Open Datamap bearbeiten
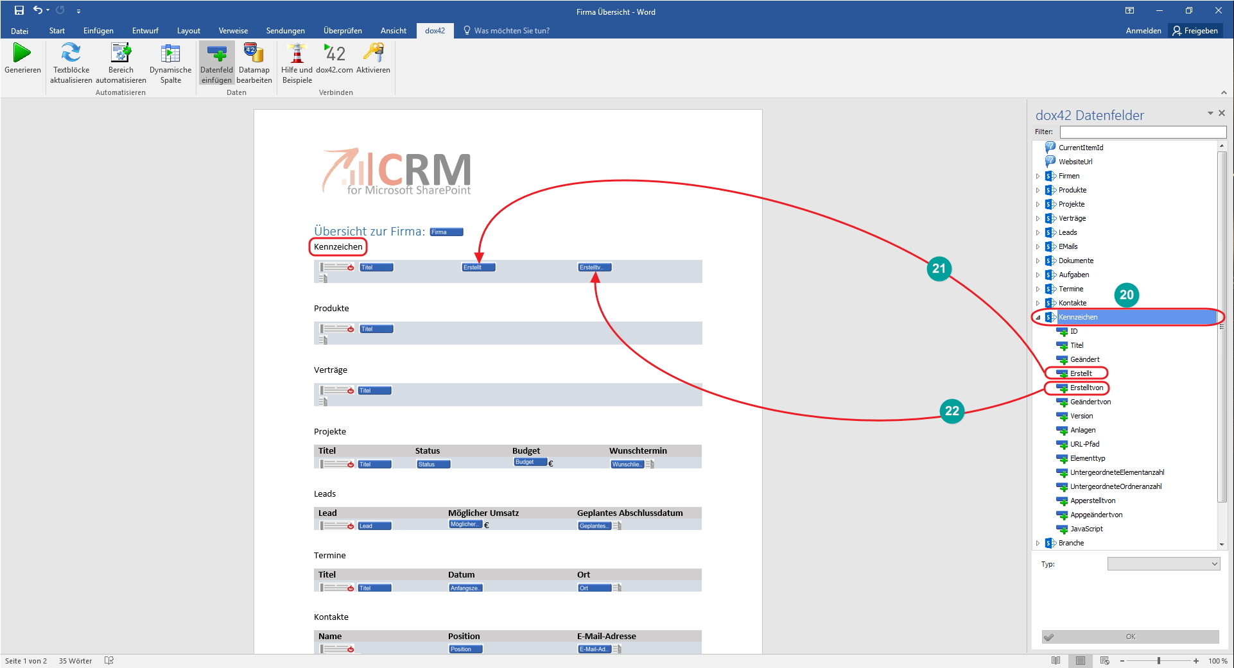Viewport: 1234px width, 668px height. tap(254, 63)
